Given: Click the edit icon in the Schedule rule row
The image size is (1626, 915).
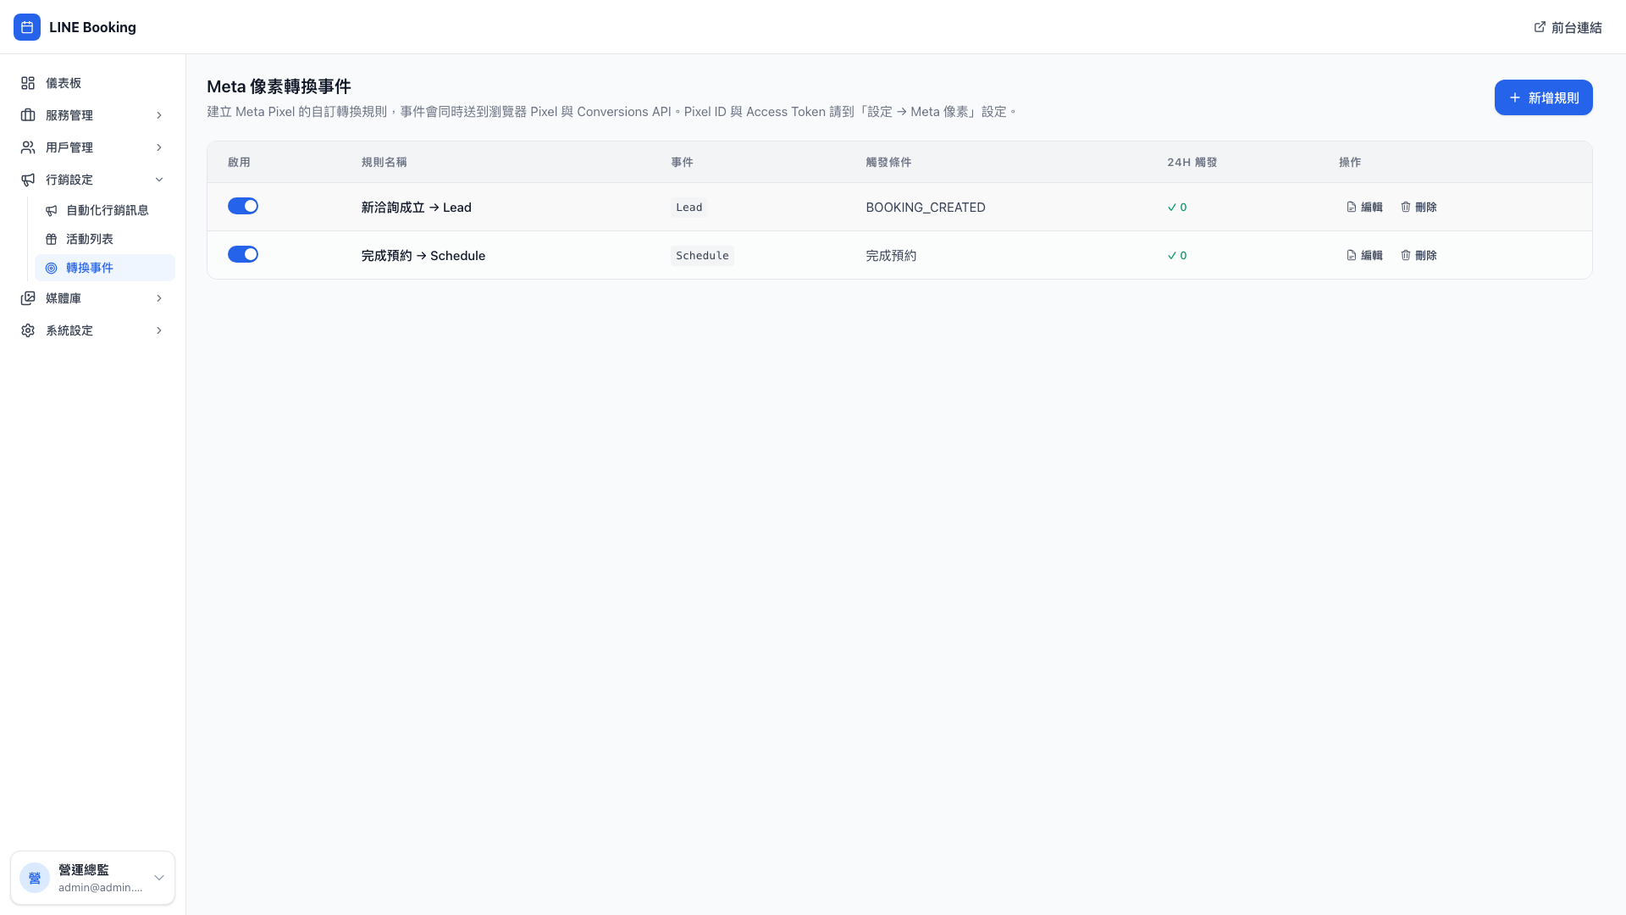Looking at the screenshot, I should [1352, 255].
